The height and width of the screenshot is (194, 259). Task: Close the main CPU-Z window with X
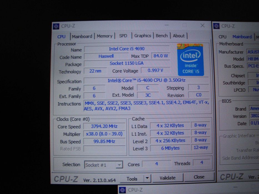pos(202,25)
